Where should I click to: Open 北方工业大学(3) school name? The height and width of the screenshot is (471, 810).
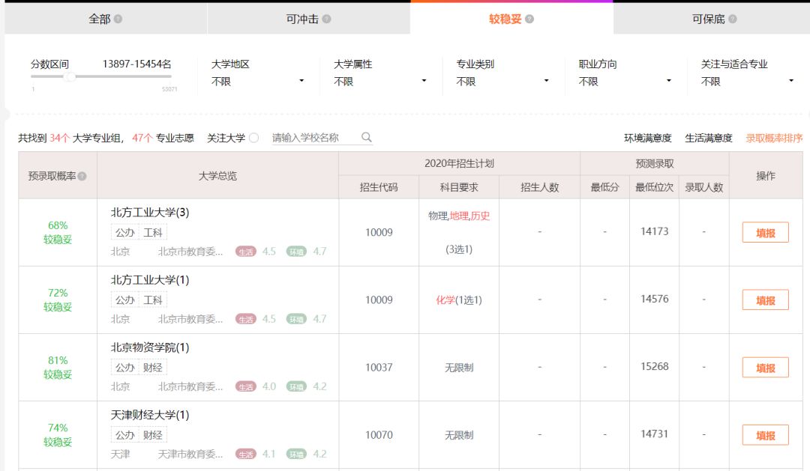click(150, 213)
